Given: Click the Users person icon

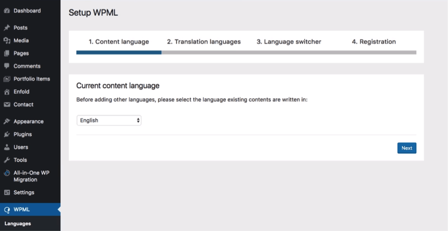Looking at the screenshot, I should [x=7, y=147].
